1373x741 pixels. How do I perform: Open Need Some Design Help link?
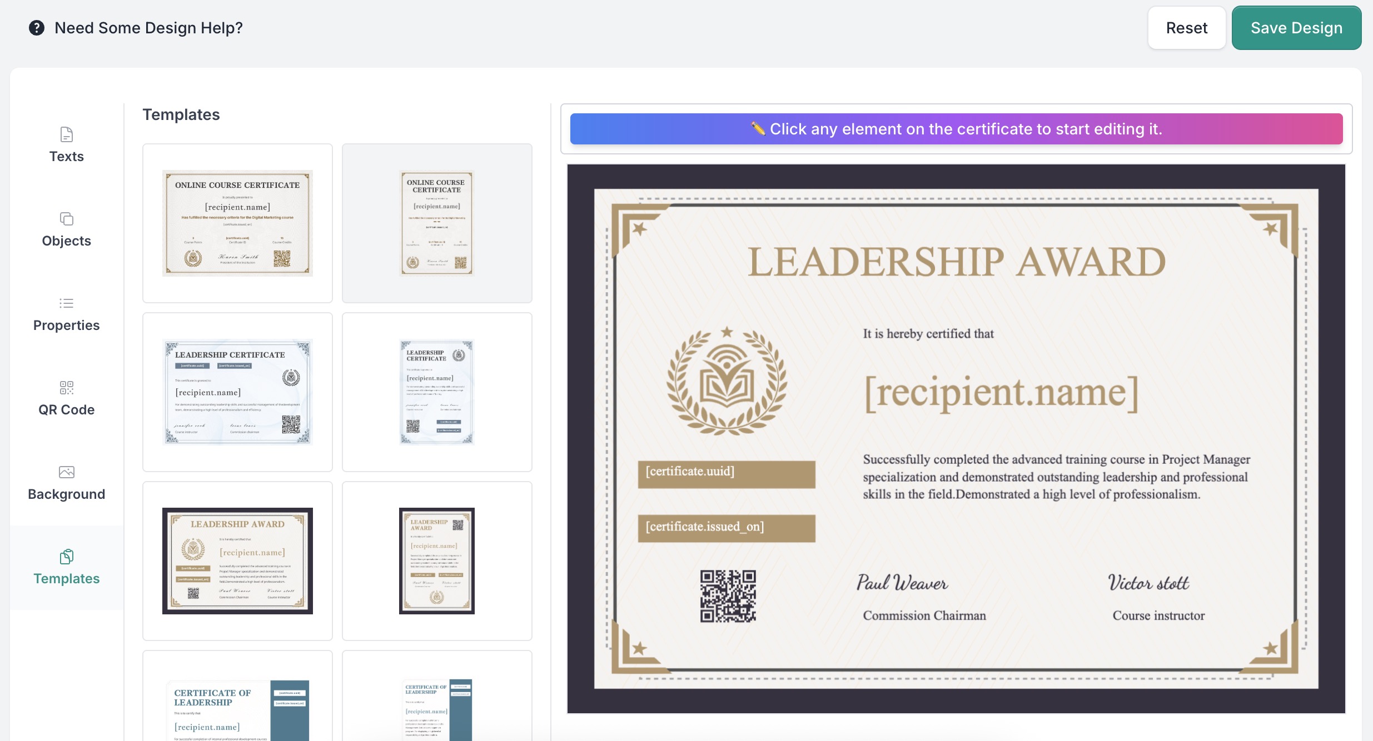pos(148,28)
